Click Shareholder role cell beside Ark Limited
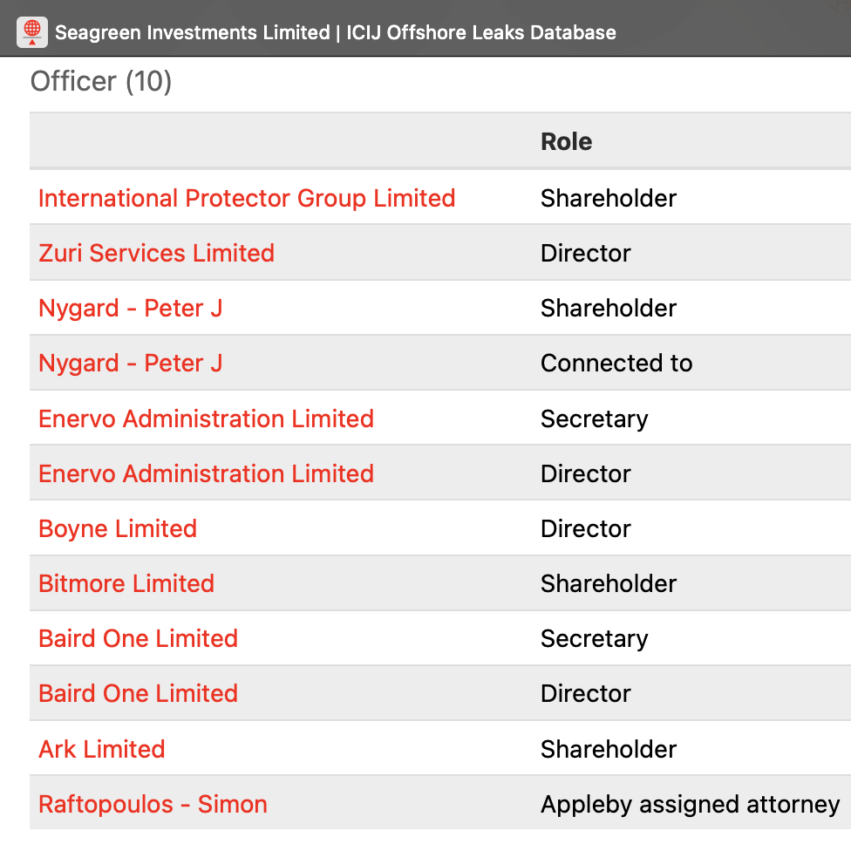 pyautogui.click(x=609, y=749)
